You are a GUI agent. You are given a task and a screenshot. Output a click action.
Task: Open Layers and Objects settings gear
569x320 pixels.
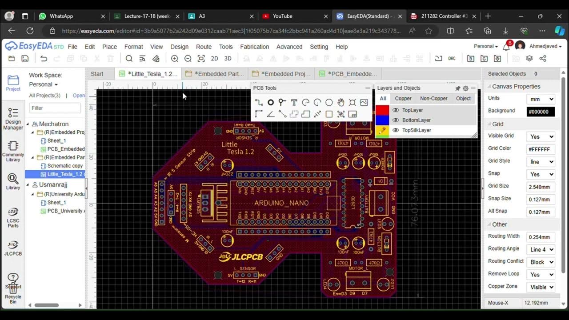[465, 88]
